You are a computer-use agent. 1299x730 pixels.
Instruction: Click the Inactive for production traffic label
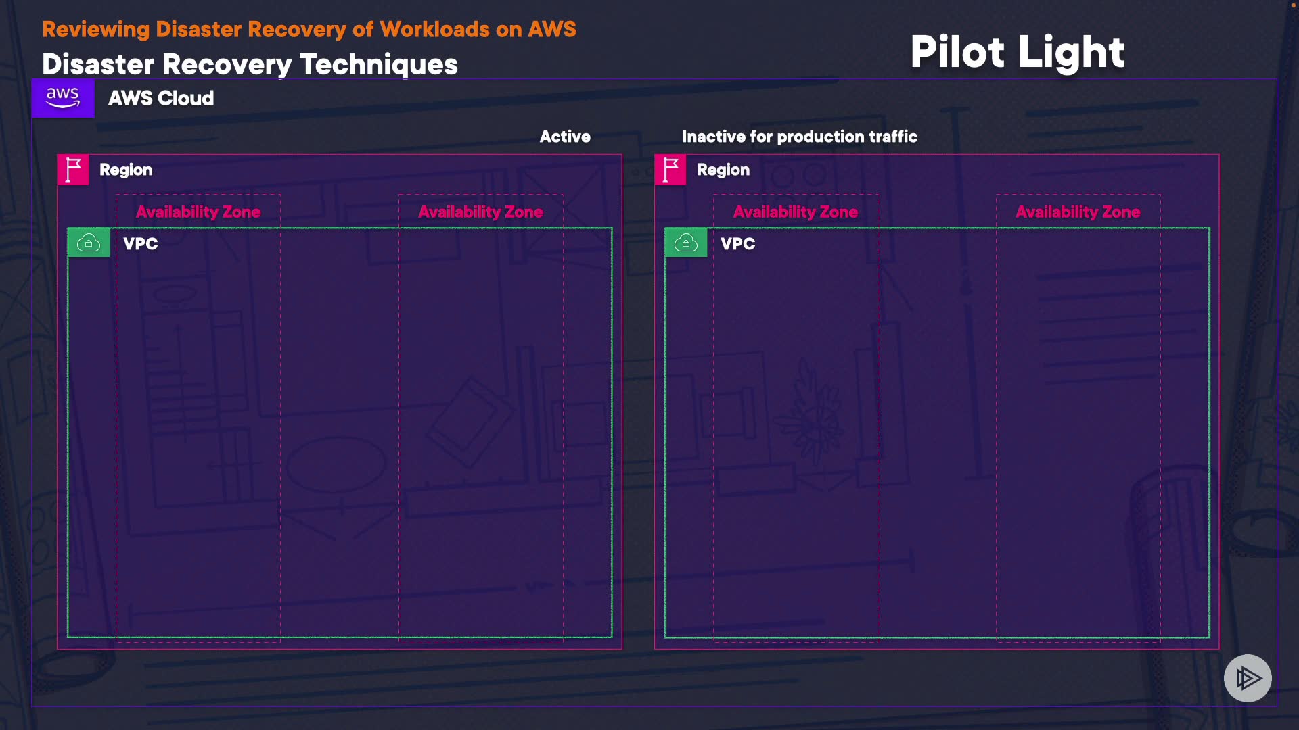[800, 137]
